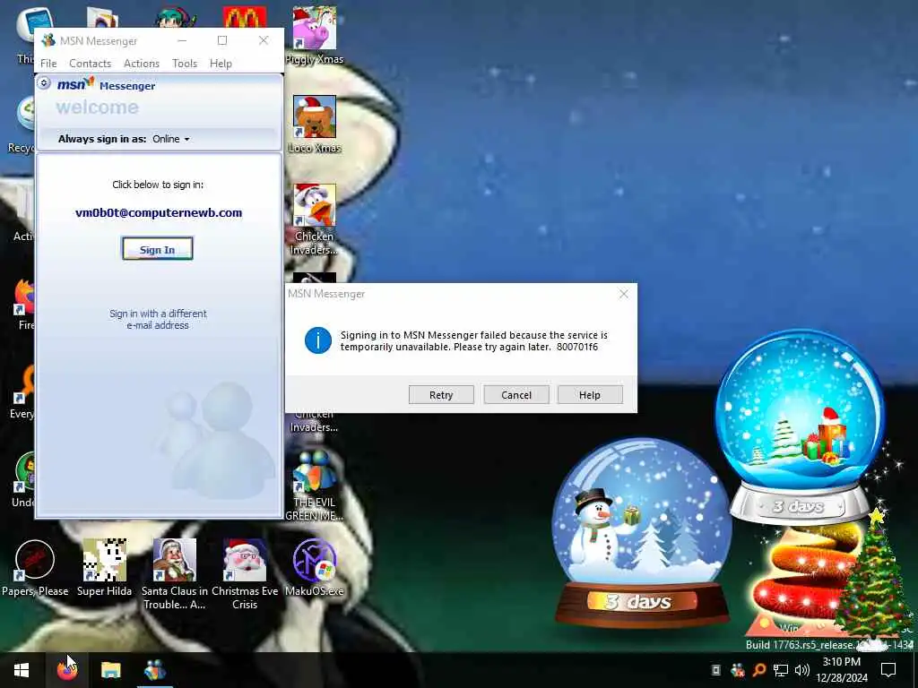918x688 pixels.
Task: Select MSN Messenger taskbar button
Action: (155, 670)
